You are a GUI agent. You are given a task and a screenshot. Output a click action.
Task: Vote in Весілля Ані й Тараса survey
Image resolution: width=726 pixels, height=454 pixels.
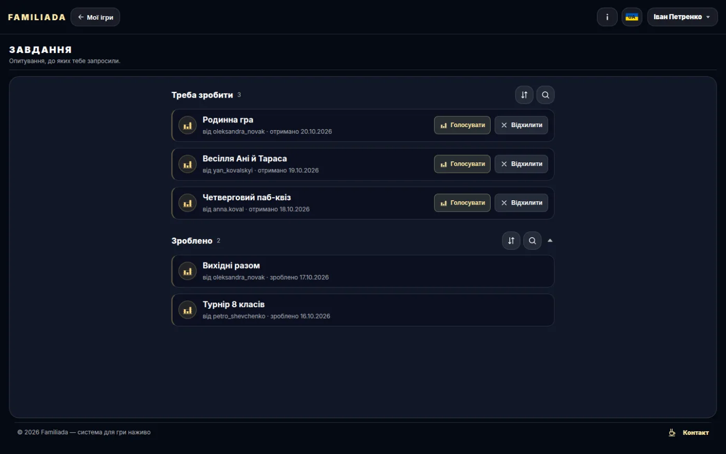pyautogui.click(x=462, y=164)
